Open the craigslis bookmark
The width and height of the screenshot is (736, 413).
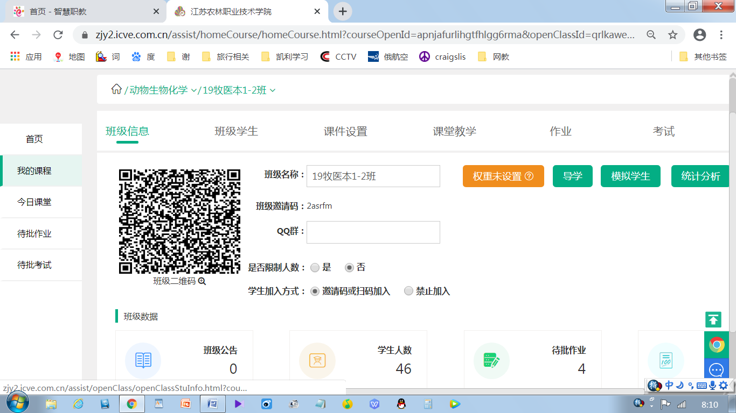(442, 56)
